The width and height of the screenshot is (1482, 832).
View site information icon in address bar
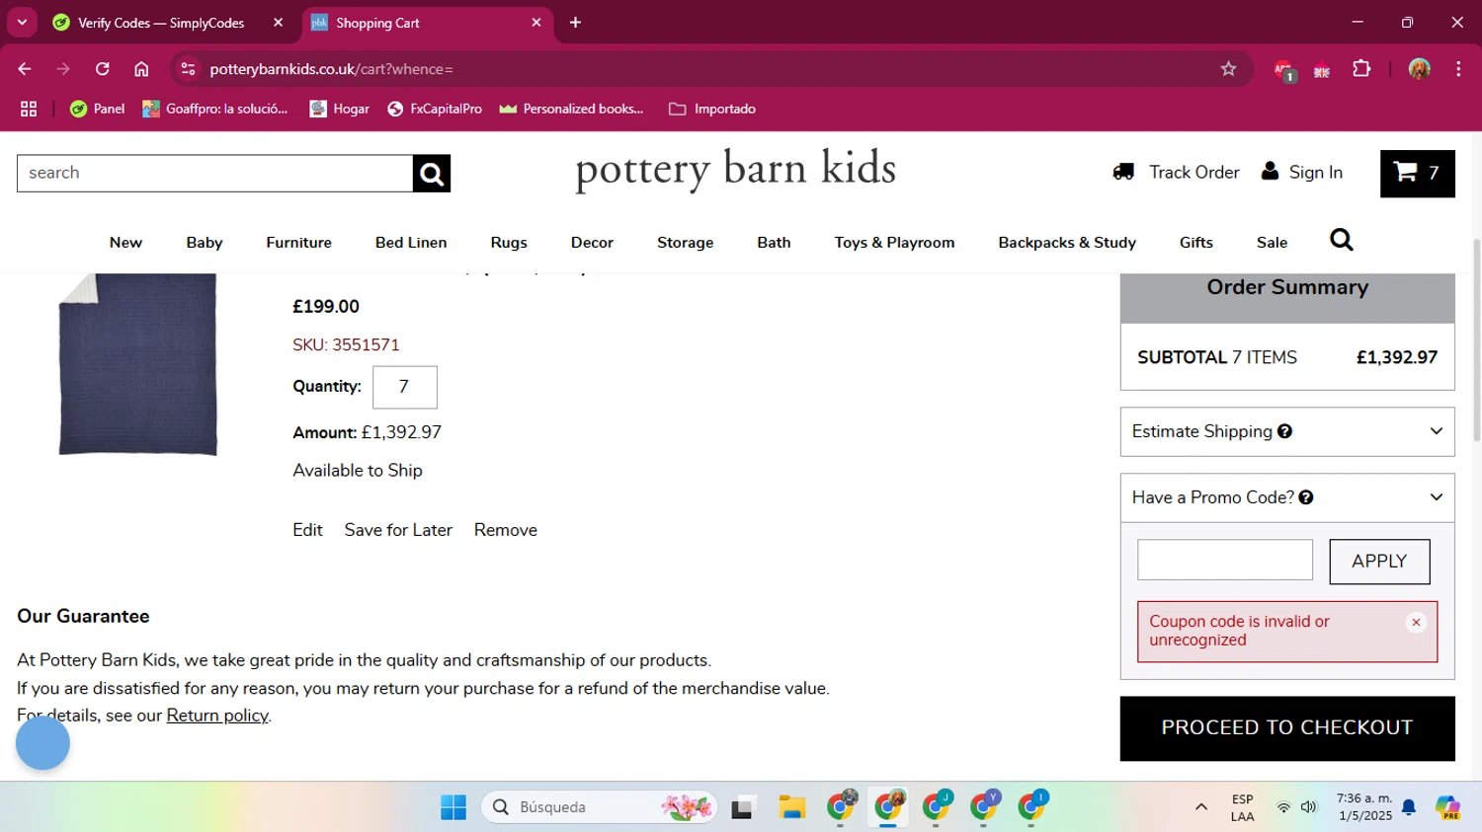click(189, 69)
